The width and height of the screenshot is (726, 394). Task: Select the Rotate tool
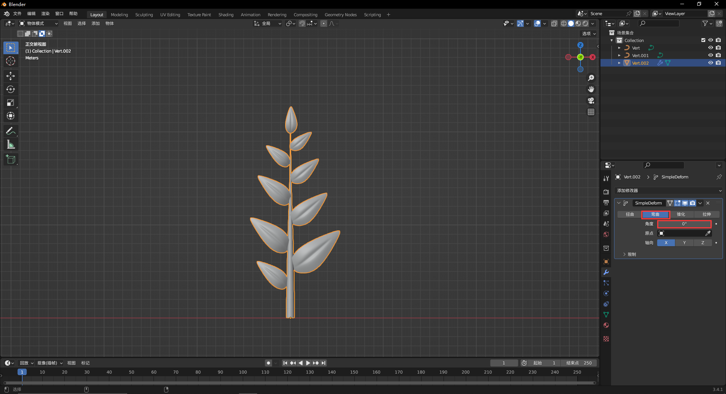(11, 90)
